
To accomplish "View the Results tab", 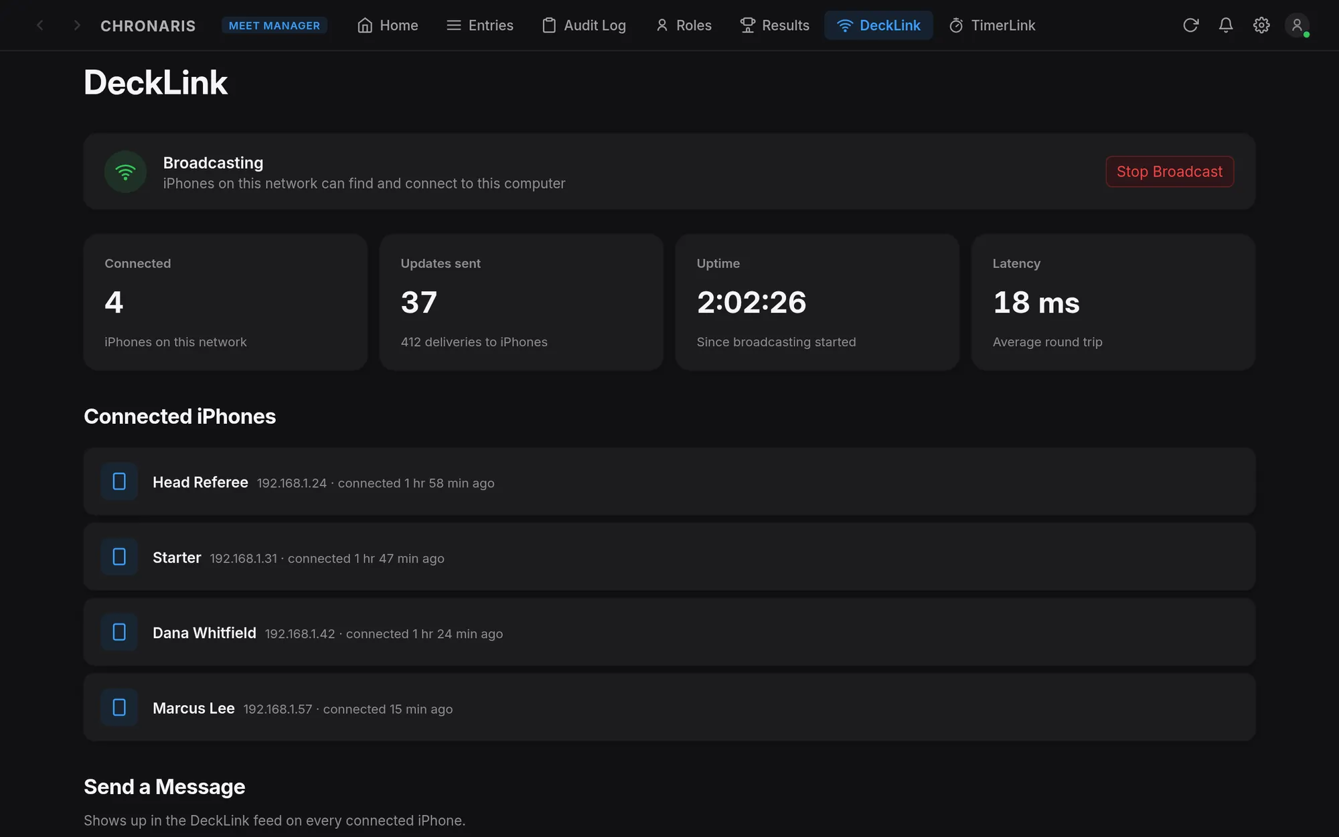I will (775, 25).
